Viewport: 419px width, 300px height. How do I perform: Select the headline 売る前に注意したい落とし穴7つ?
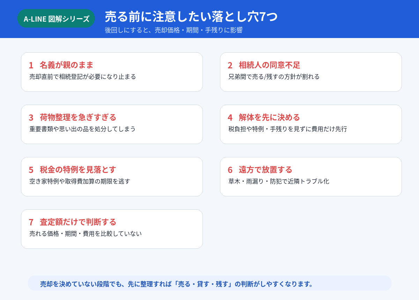tap(191, 16)
